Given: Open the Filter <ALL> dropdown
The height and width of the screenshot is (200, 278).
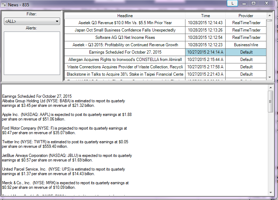Looking at the screenshot, I should [x=32, y=21].
